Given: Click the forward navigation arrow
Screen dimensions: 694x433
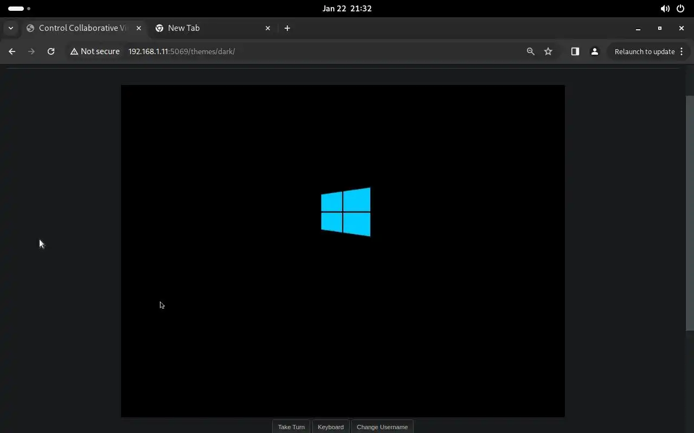Looking at the screenshot, I should click(31, 51).
